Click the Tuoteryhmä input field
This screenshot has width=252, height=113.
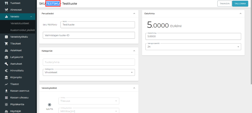coord(89,62)
